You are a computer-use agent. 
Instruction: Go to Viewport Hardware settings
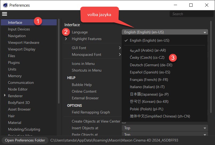pos(24,42)
